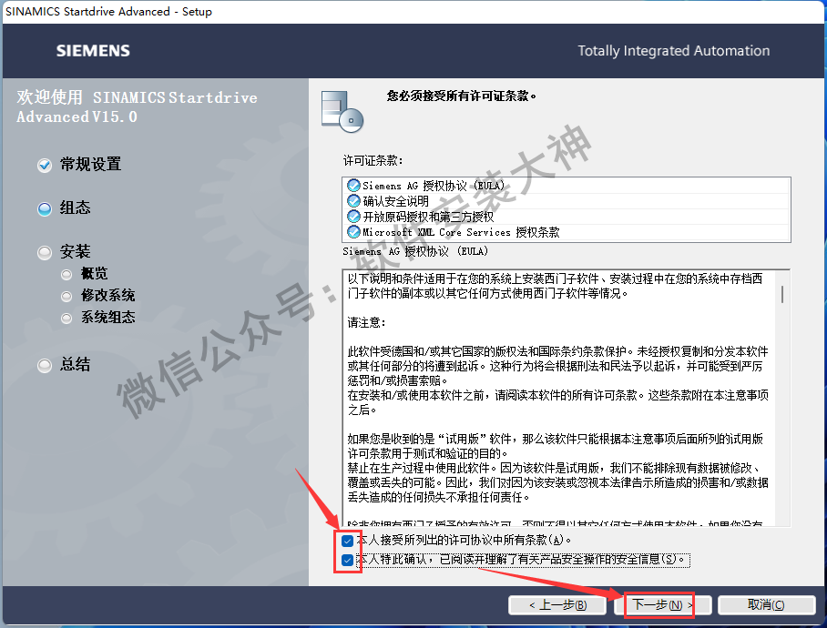Click the check icon beside 确认安全说明
The width and height of the screenshot is (827, 628).
353,201
